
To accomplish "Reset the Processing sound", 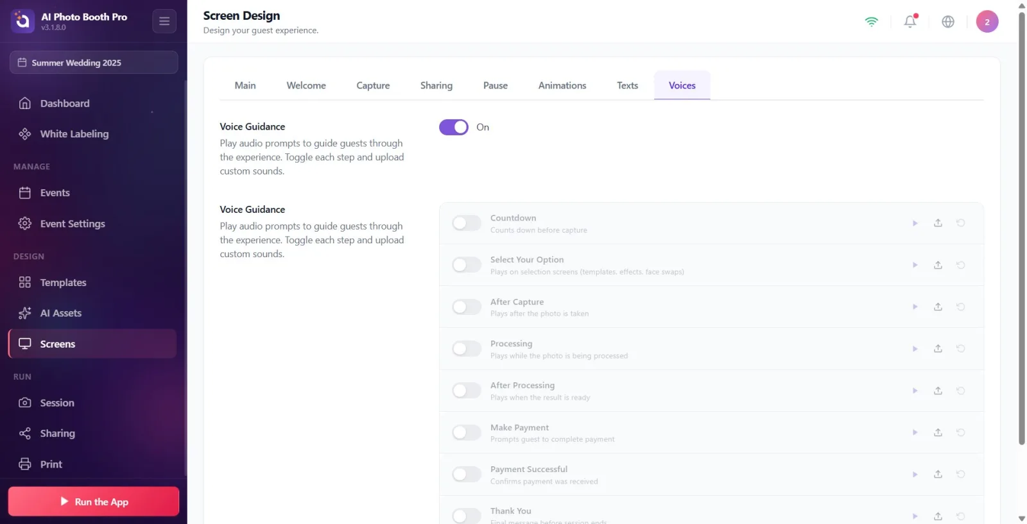I will tap(961, 349).
